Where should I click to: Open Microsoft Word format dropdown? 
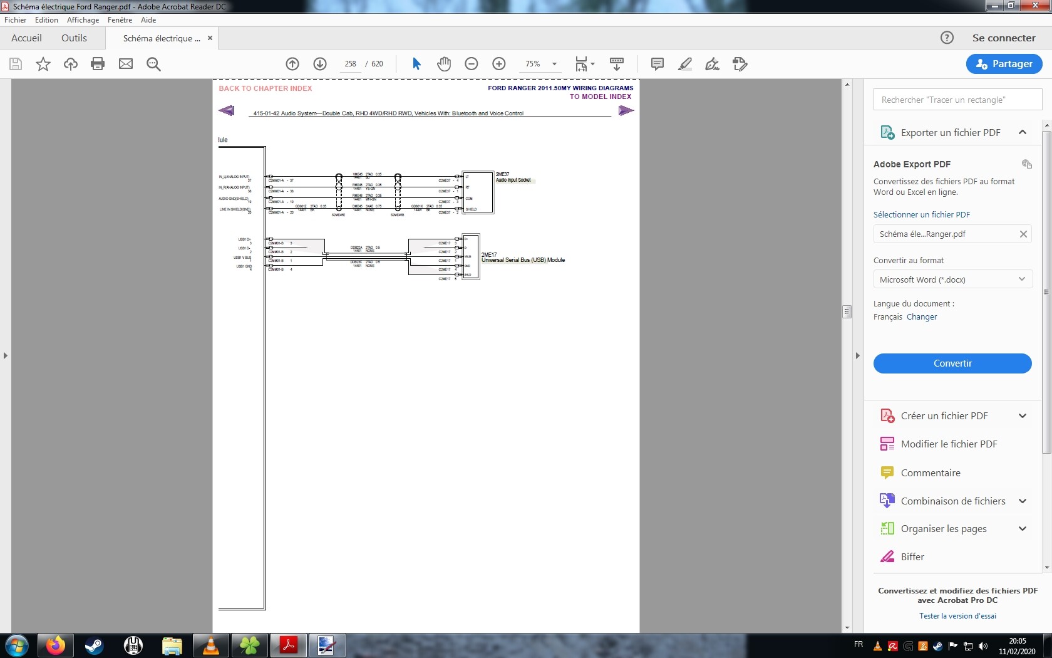952,279
